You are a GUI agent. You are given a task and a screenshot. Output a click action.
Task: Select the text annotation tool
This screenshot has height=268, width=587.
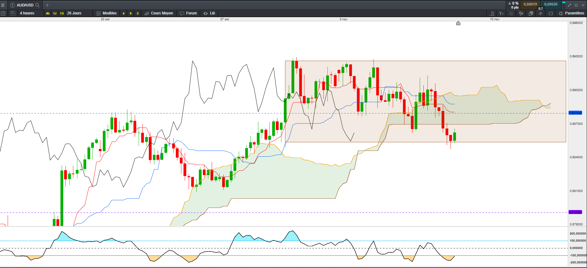coord(501,13)
